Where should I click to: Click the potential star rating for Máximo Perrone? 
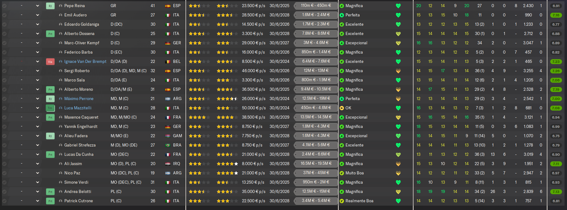(227, 99)
